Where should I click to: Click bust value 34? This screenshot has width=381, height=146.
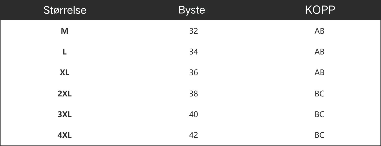[193, 52]
